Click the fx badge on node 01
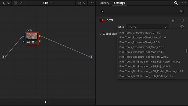This screenshot has width=188, height=106. (33, 42)
